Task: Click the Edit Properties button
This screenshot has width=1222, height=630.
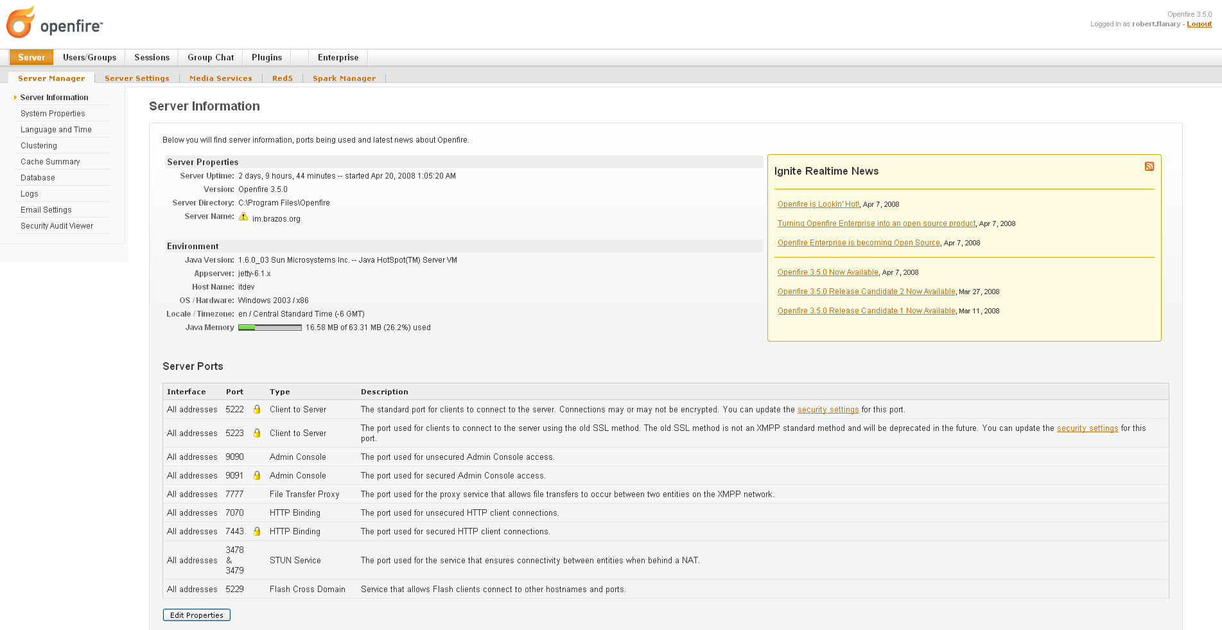Action: (x=196, y=615)
